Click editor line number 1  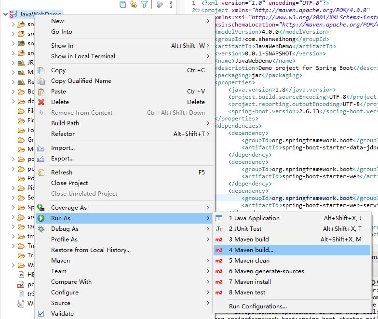click(193, 3)
